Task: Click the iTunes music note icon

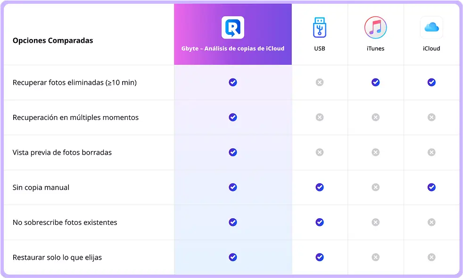Action: click(375, 27)
